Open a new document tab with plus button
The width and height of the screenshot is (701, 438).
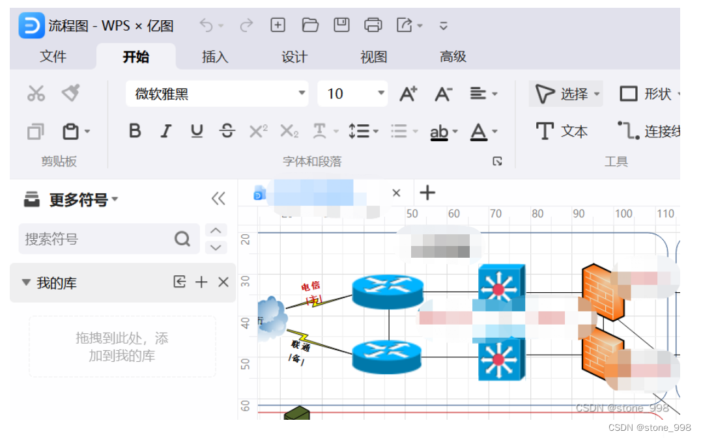pyautogui.click(x=427, y=193)
